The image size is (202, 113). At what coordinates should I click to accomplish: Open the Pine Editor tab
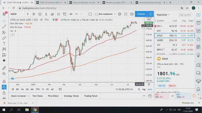[x=53, y=96]
